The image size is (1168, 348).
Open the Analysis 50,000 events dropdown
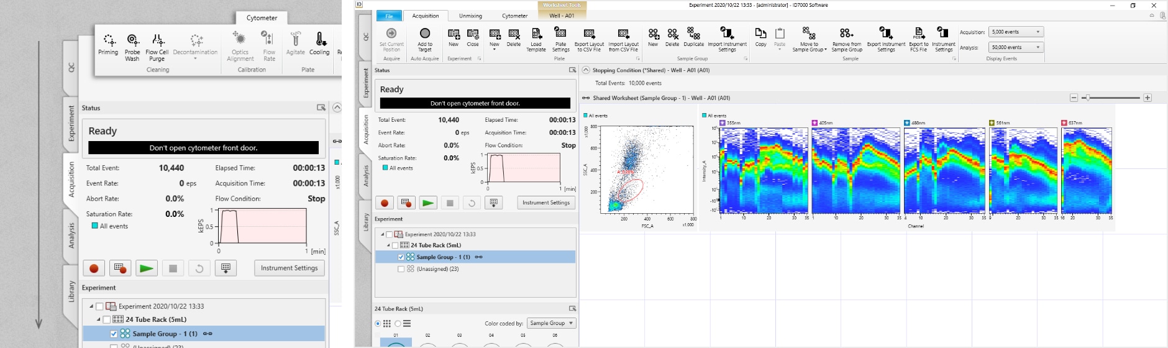(1016, 47)
